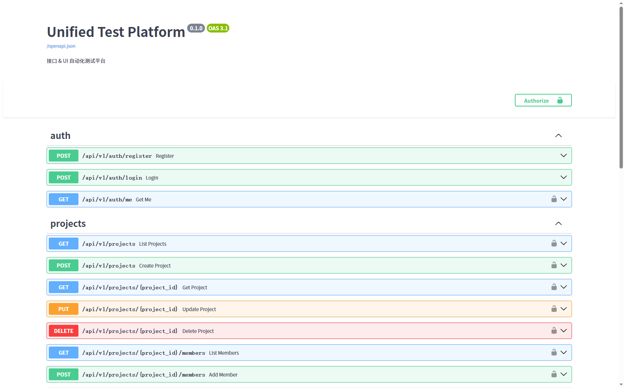This screenshot has height=388, width=624.
Task: Open the POST /api/v1/auth/register operation
Action: pos(309,156)
